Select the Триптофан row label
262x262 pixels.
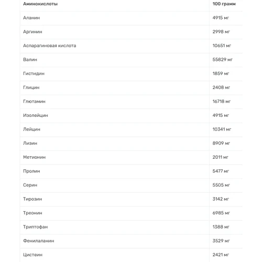(x=36, y=227)
